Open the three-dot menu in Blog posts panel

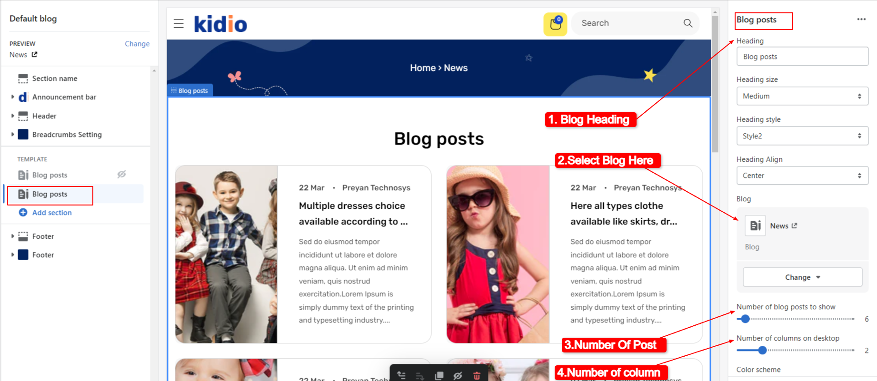pyautogui.click(x=861, y=20)
